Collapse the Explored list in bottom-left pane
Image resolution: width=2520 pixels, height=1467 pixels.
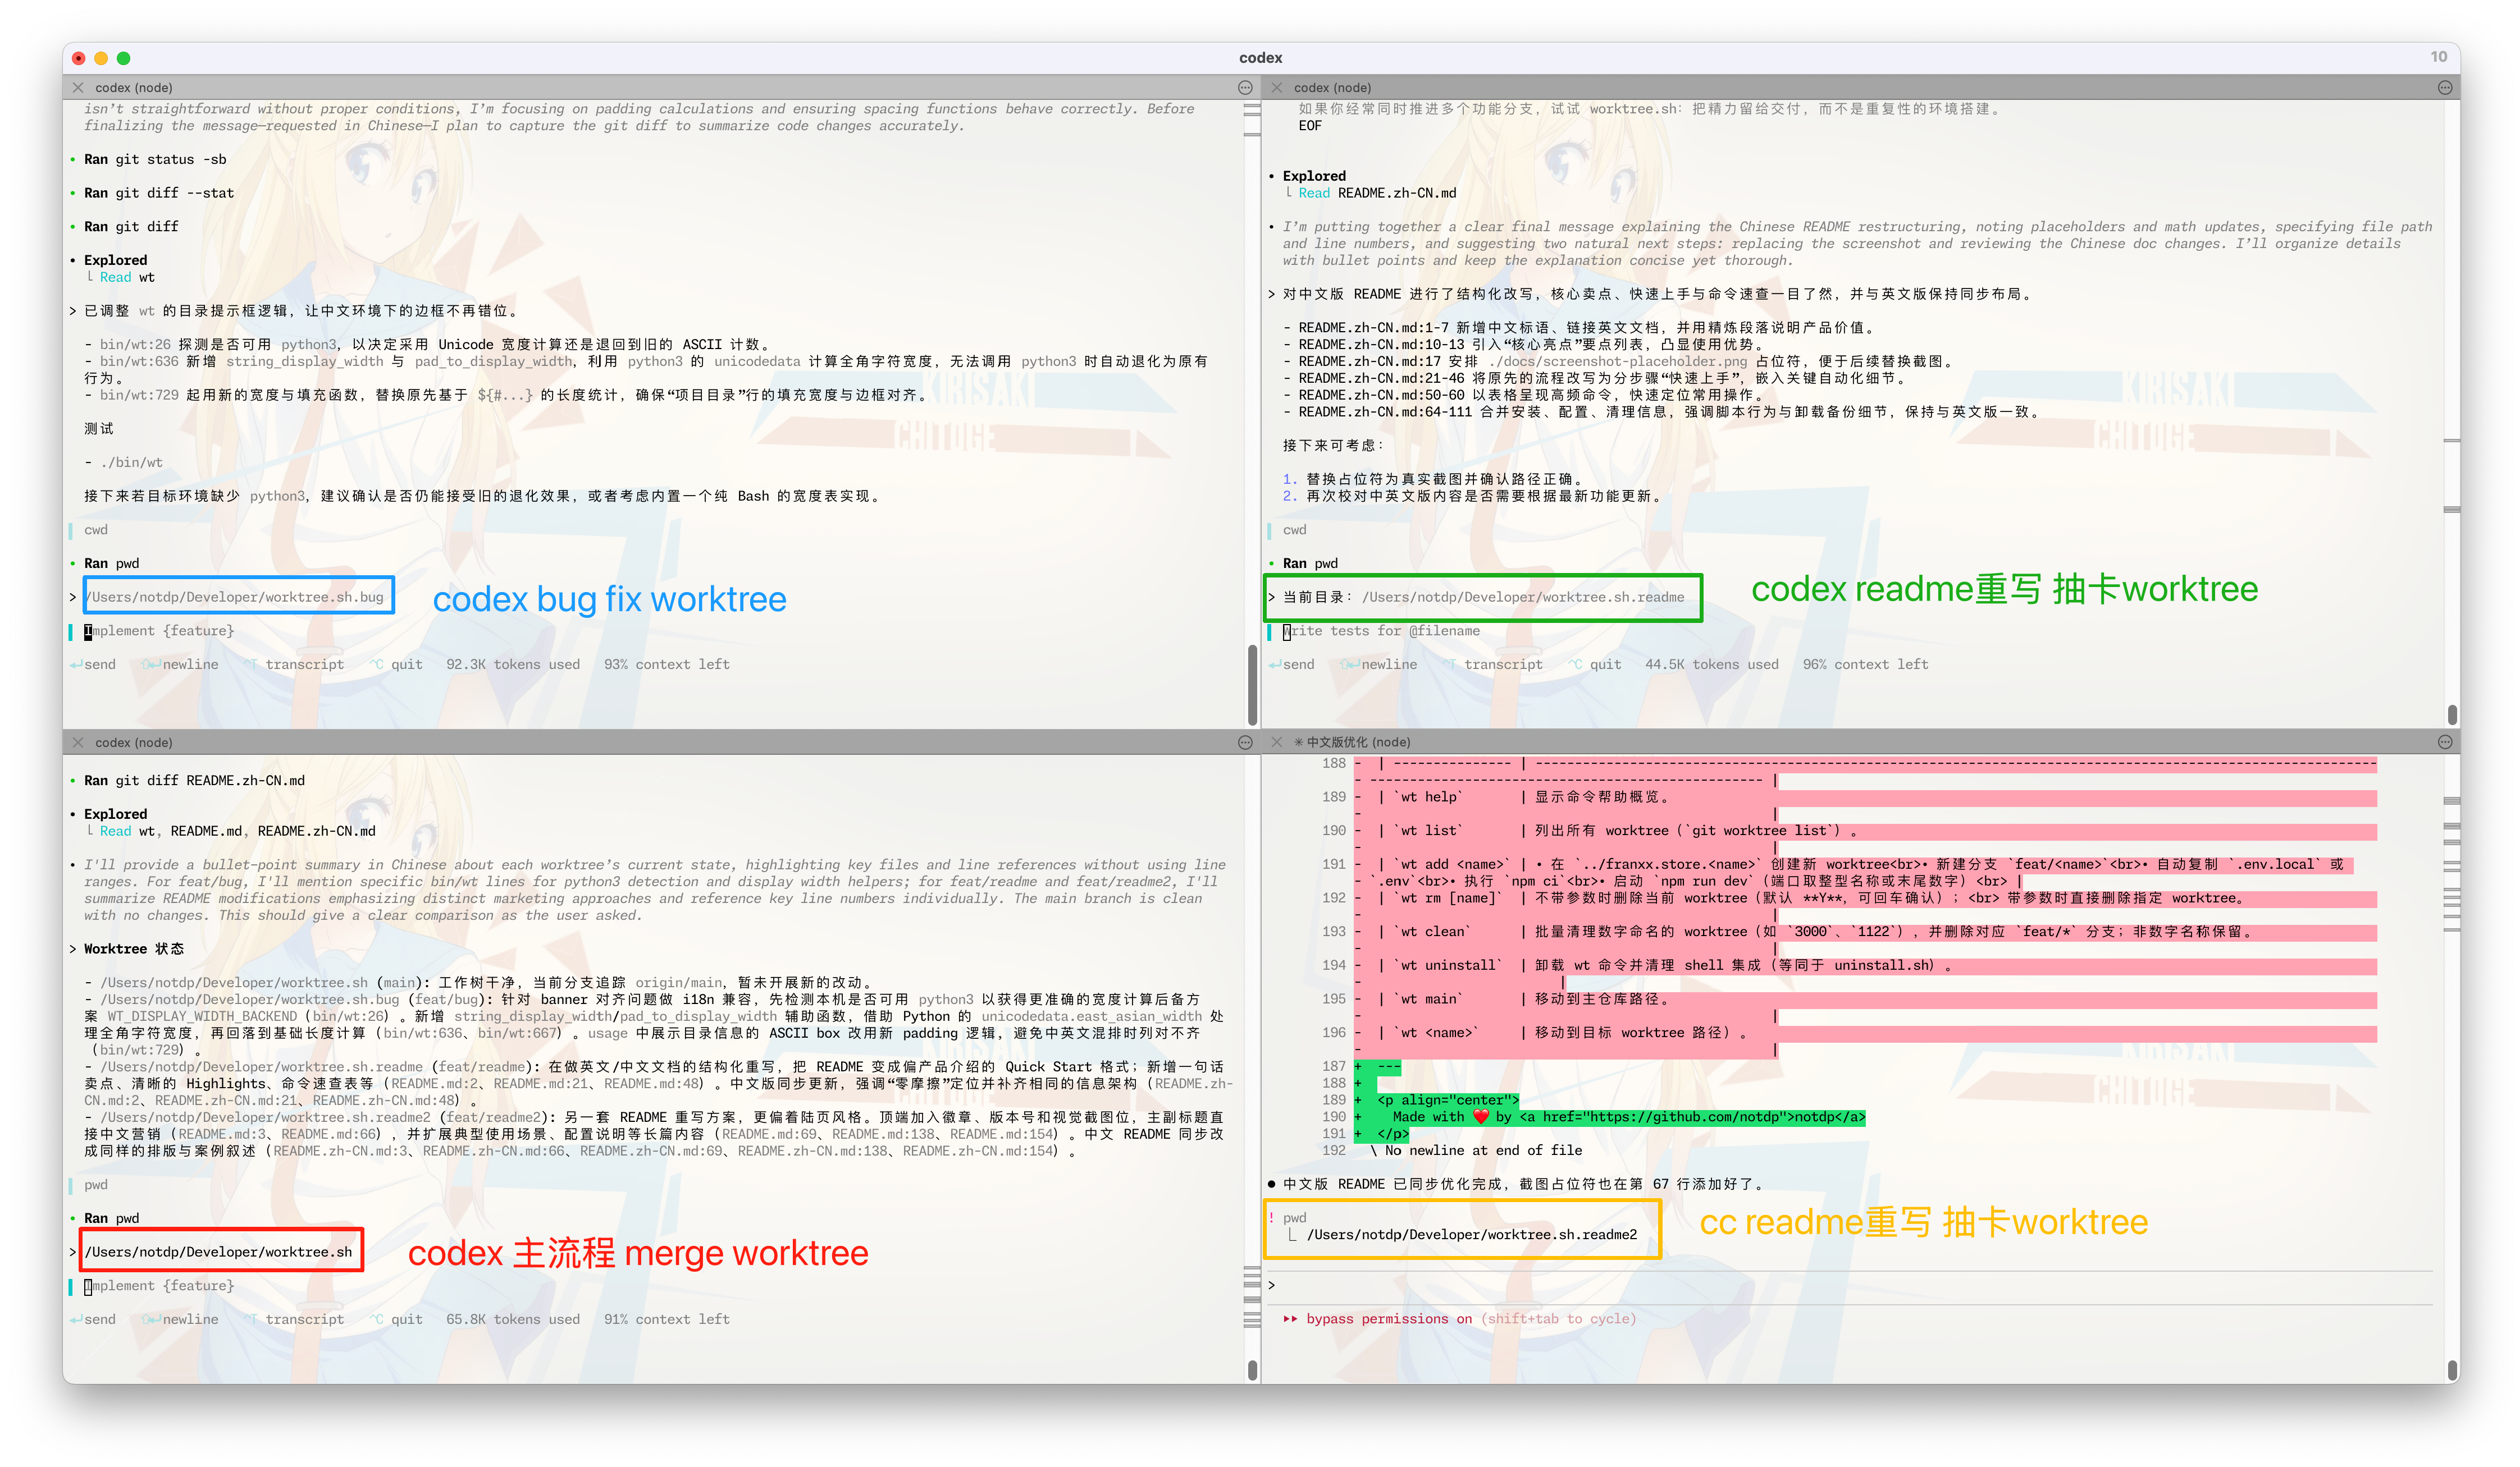[x=115, y=813]
